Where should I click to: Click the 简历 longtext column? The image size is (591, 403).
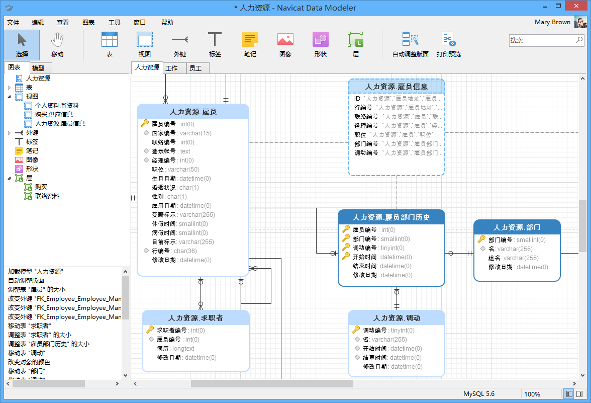(176, 349)
